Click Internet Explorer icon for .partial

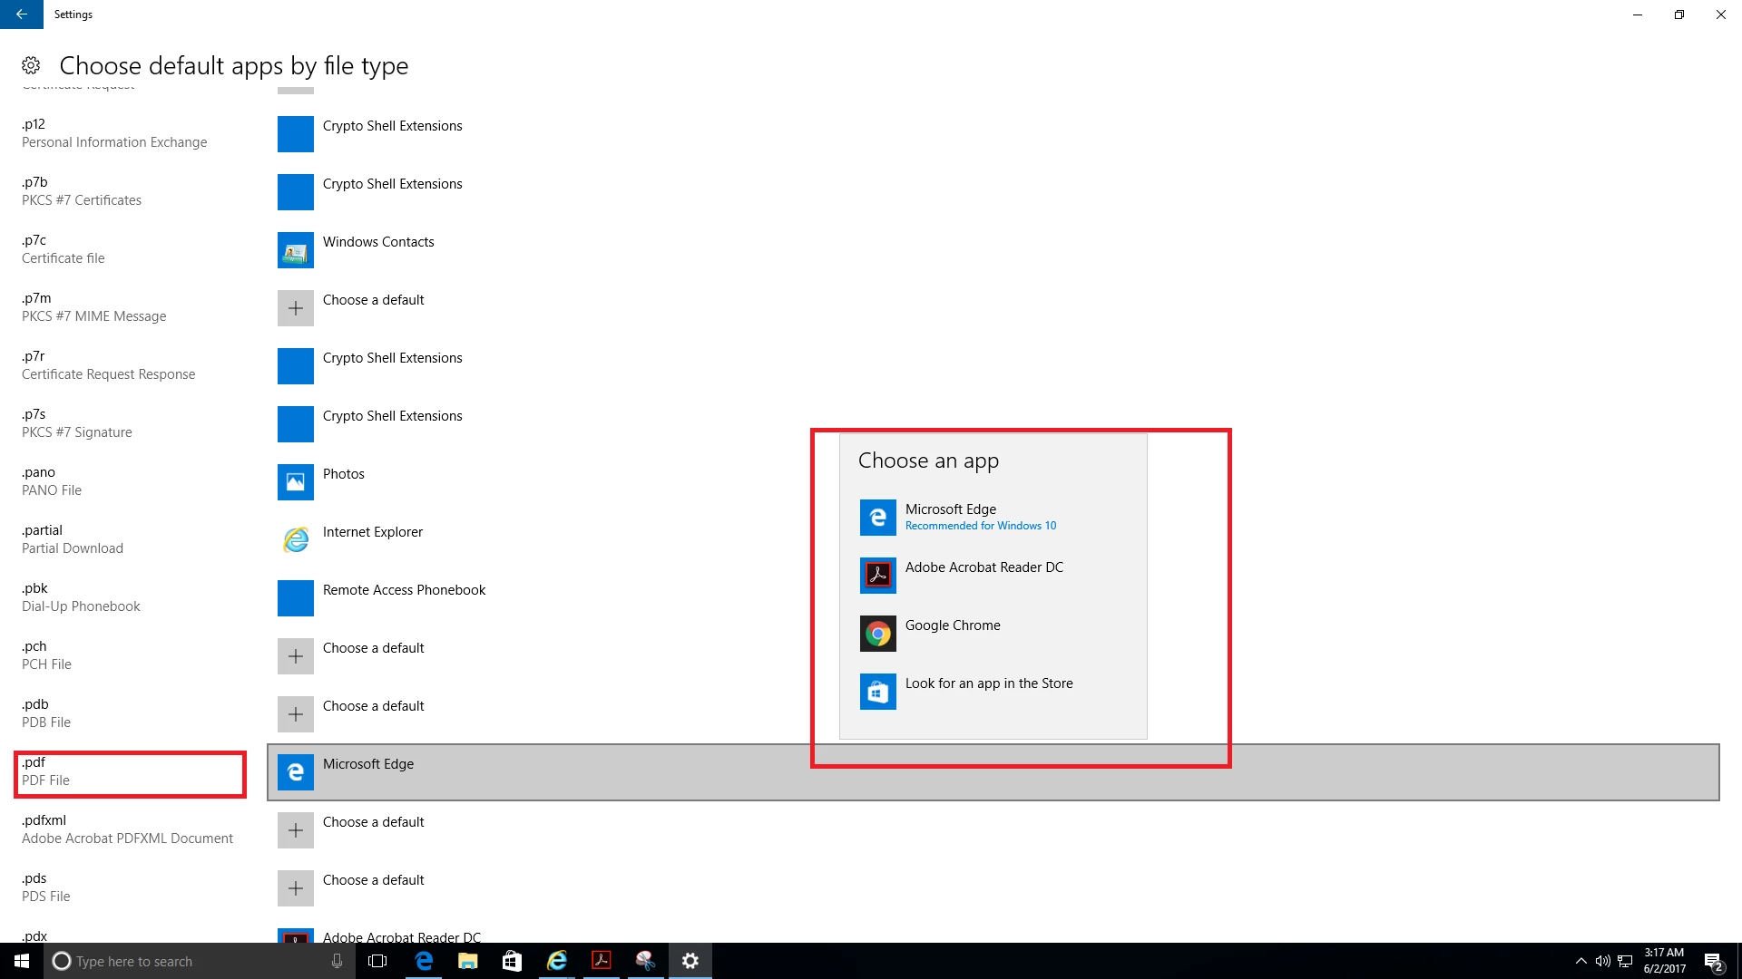pos(296,539)
